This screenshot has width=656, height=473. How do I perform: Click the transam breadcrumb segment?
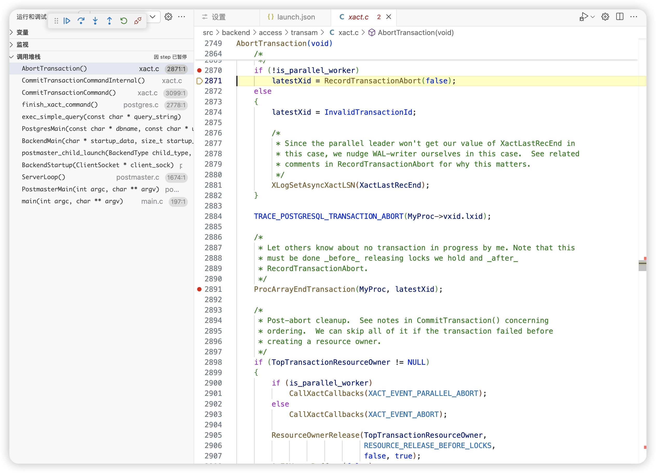click(304, 33)
